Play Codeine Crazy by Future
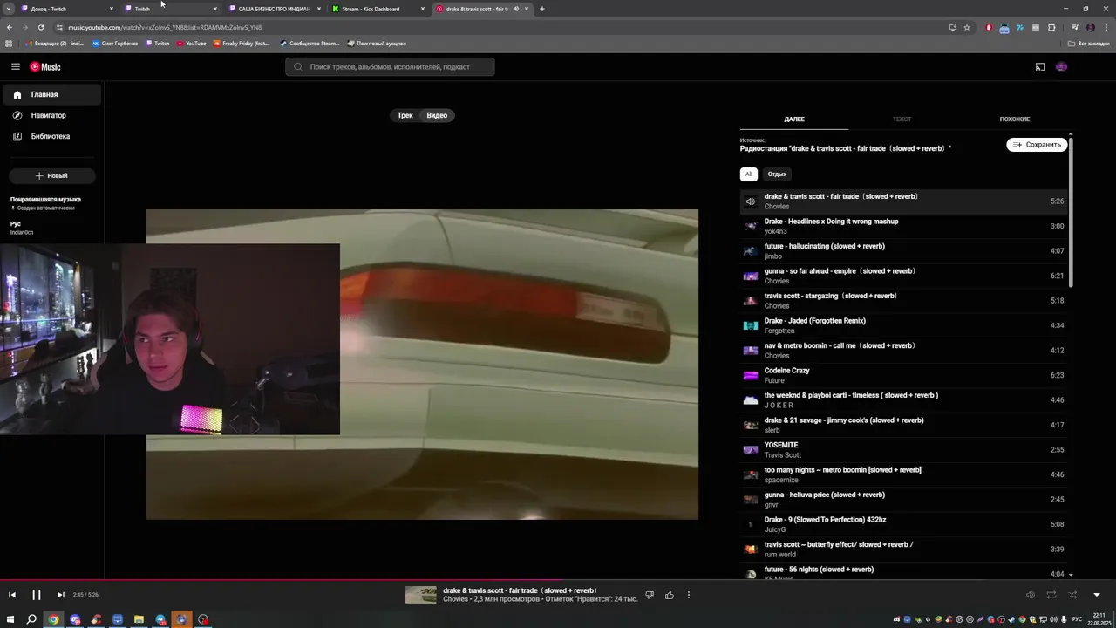Image resolution: width=1116 pixels, height=628 pixels. 904,375
